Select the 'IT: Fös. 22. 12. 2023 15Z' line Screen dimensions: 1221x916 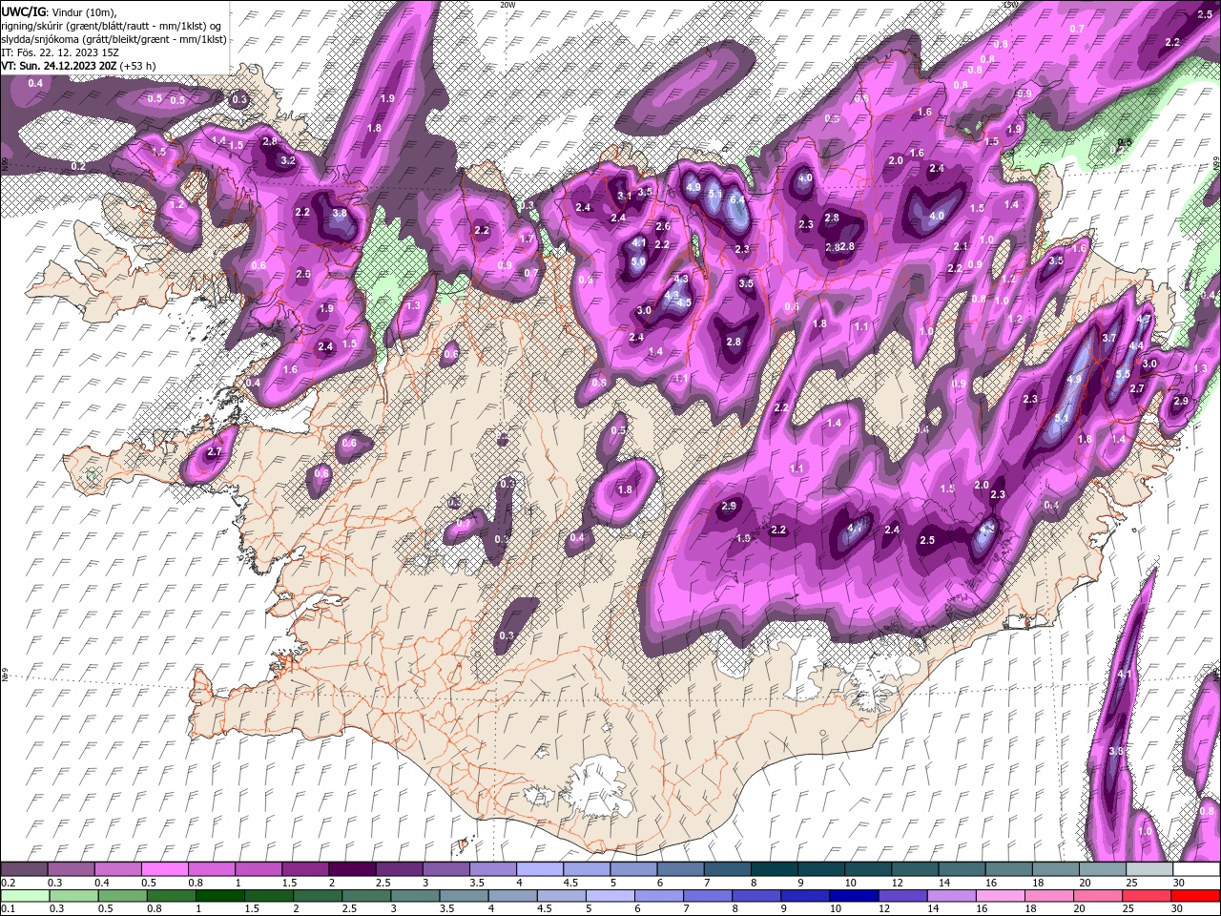click(x=60, y=52)
